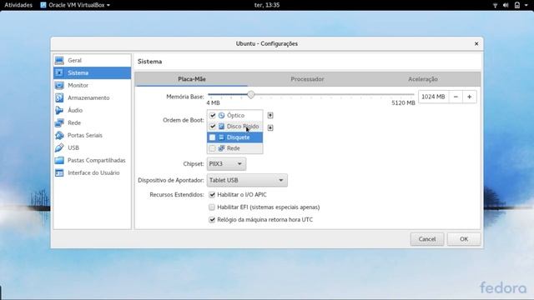Switch to the Placa-Mãe tab
The height and width of the screenshot is (300, 534).
pyautogui.click(x=191, y=79)
